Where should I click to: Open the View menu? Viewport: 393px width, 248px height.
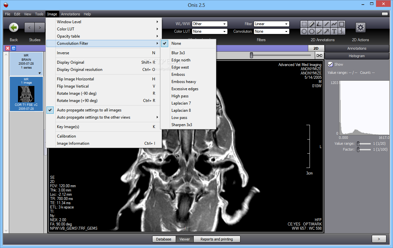[28, 14]
